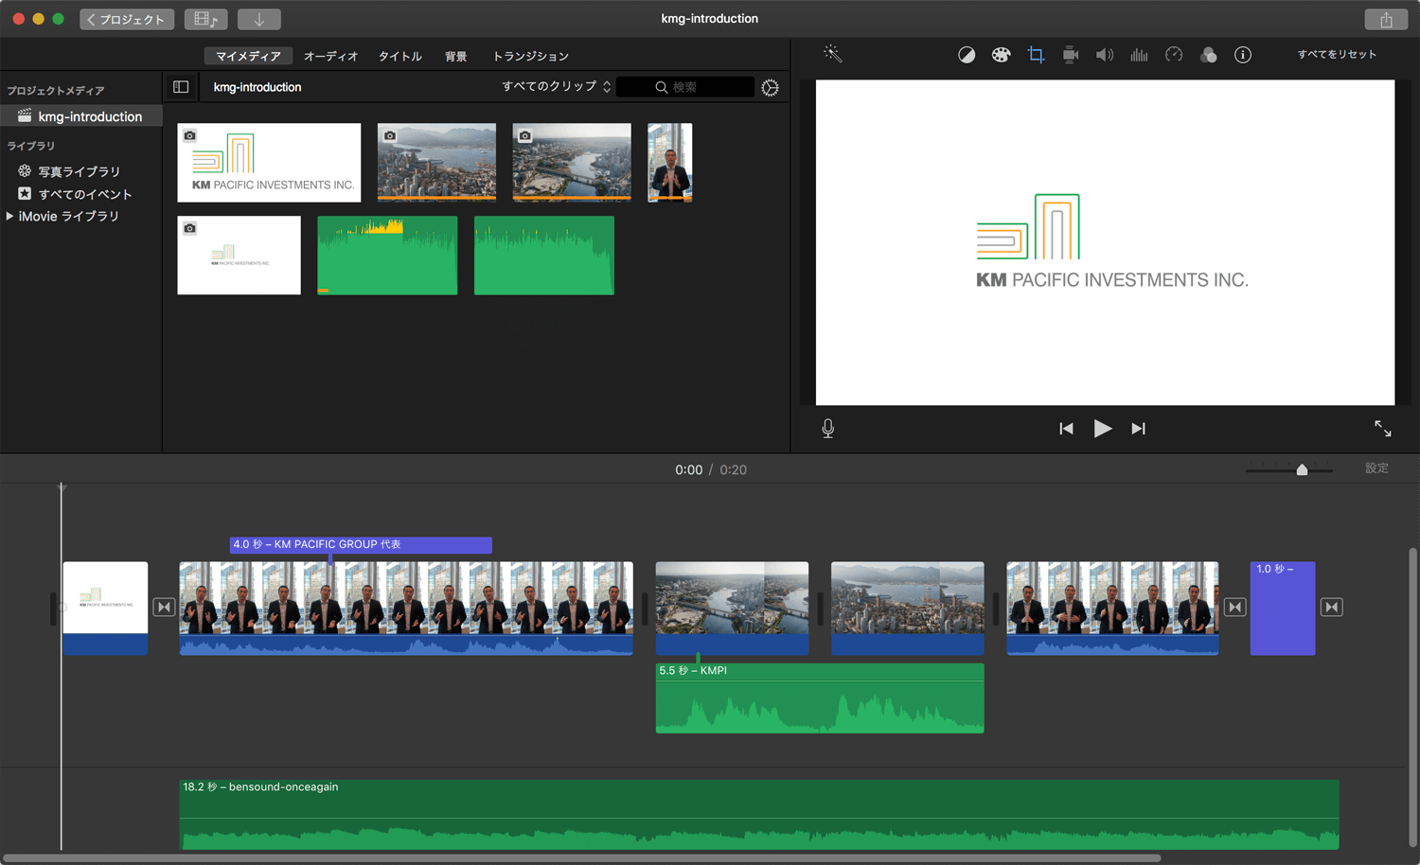Select bensound-onceagain background music track
The image size is (1420, 865).
pyautogui.click(x=759, y=814)
